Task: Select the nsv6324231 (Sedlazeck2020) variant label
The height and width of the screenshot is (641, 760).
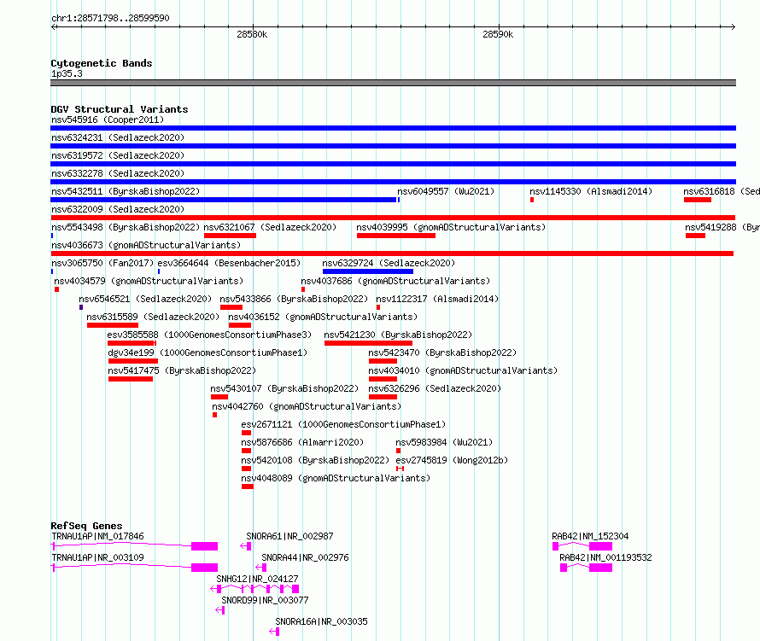Action: point(118,137)
